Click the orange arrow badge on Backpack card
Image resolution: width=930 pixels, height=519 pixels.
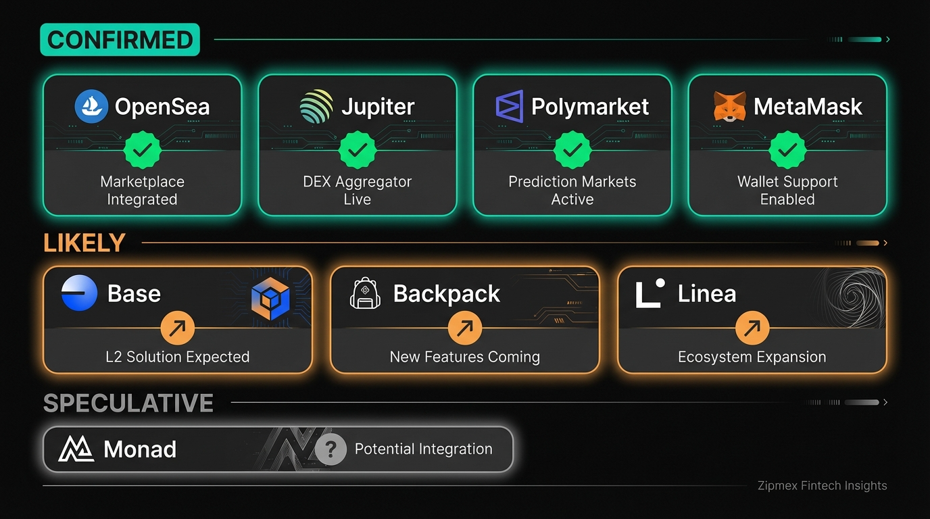(x=465, y=328)
